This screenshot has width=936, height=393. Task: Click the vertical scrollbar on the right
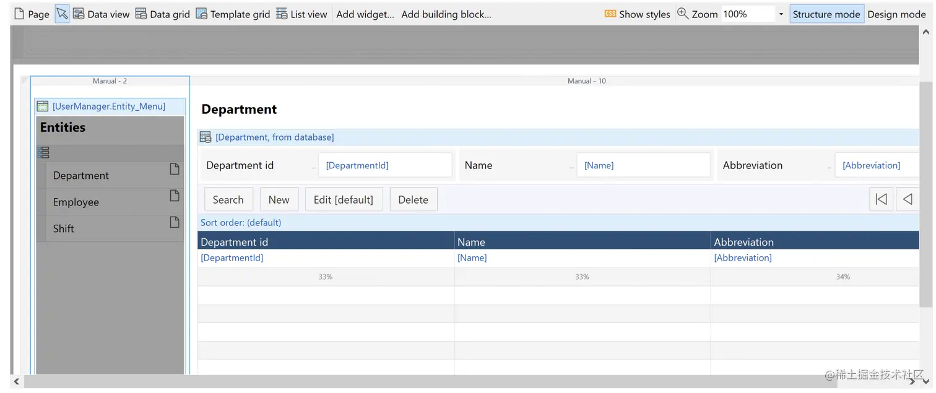coord(925,195)
